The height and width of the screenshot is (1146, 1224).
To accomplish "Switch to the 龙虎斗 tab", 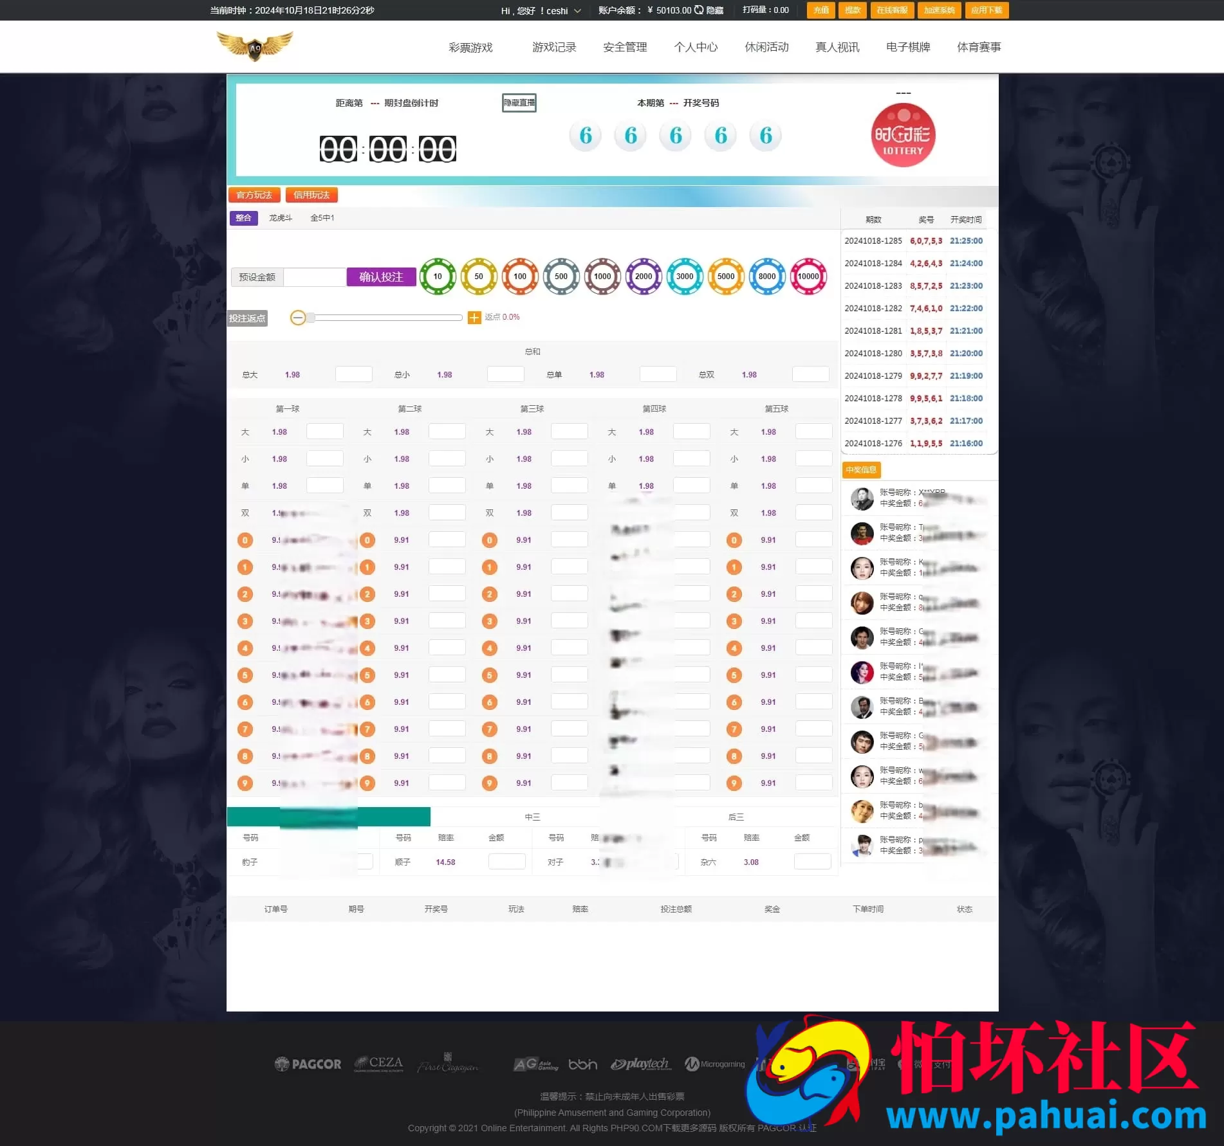I will tap(280, 217).
